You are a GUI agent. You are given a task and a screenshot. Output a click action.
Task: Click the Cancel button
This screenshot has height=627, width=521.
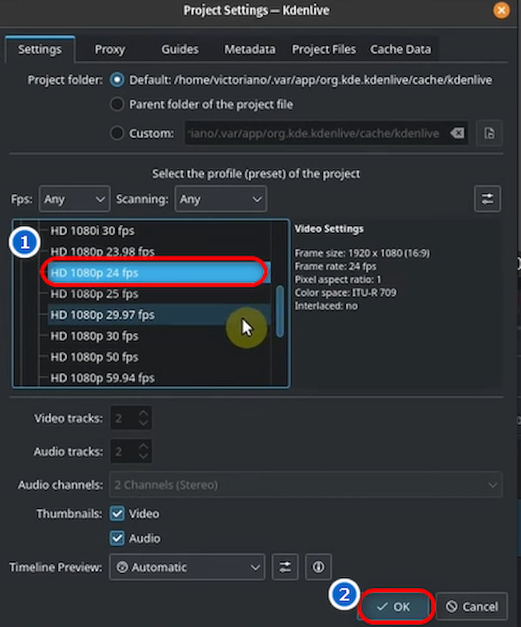(x=472, y=607)
